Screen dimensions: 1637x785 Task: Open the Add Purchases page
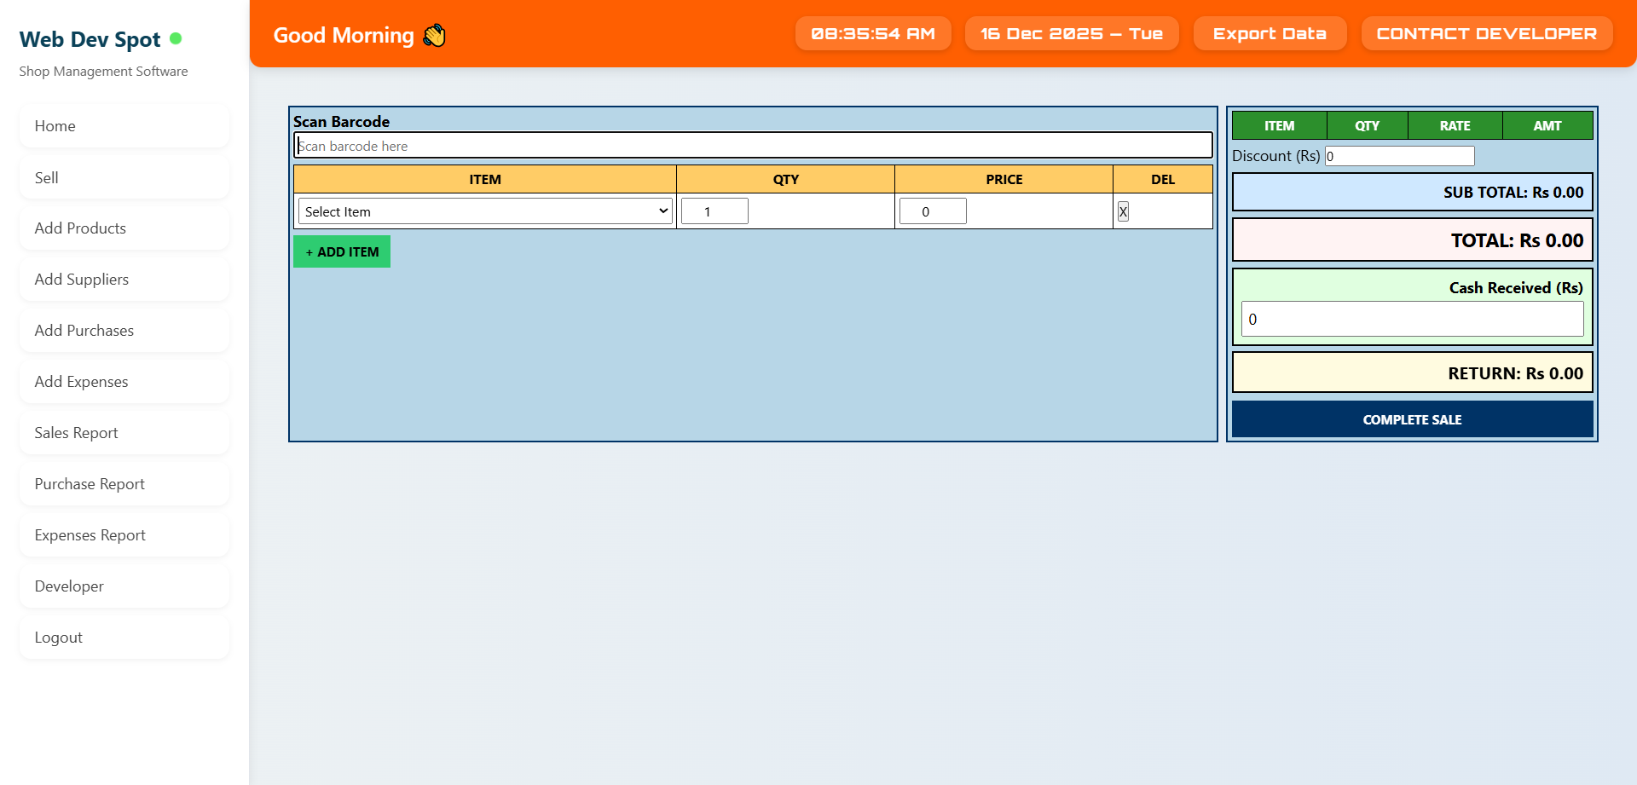click(x=124, y=331)
